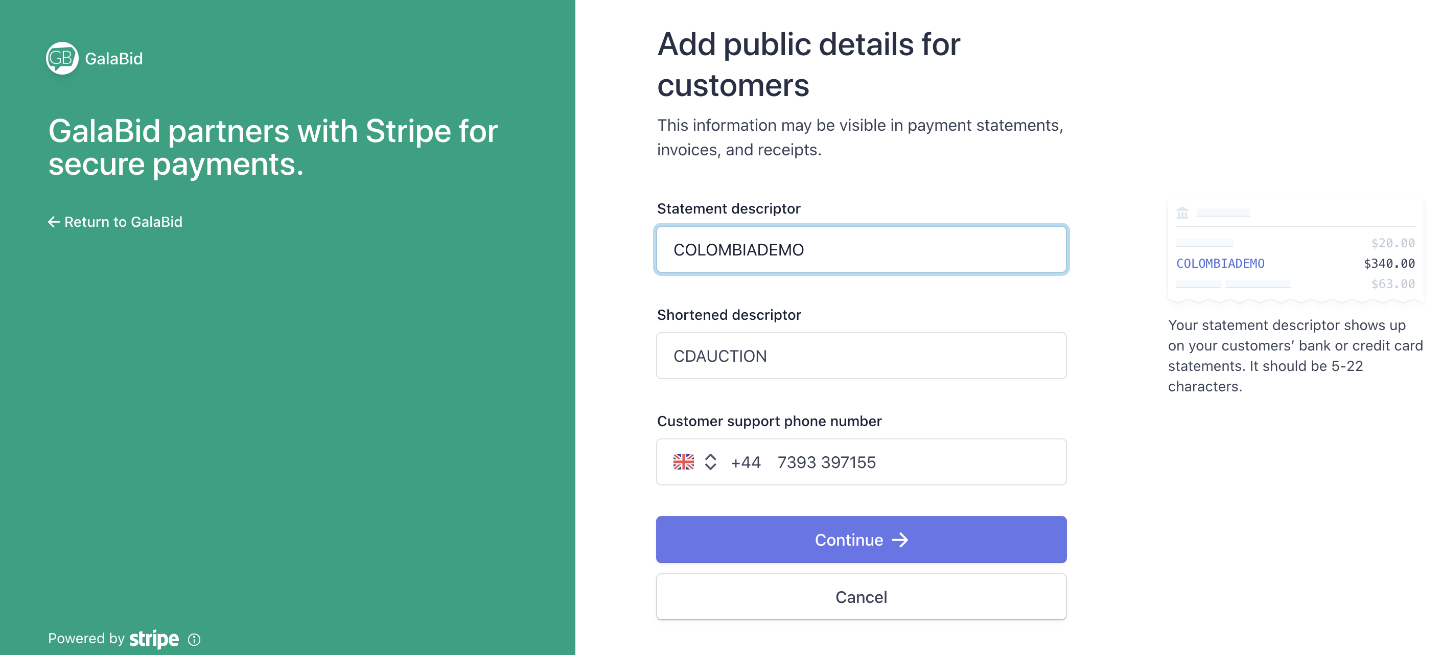Click the Statement descriptor label
The width and height of the screenshot is (1441, 655).
pyautogui.click(x=728, y=208)
